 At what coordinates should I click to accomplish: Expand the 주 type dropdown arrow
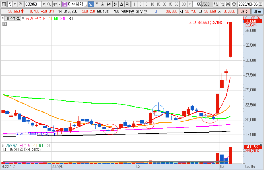point(15,4)
